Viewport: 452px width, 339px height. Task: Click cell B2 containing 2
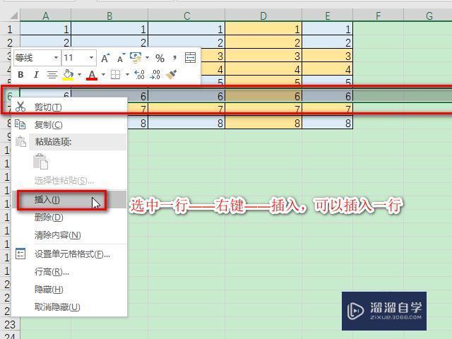pyautogui.click(x=109, y=42)
